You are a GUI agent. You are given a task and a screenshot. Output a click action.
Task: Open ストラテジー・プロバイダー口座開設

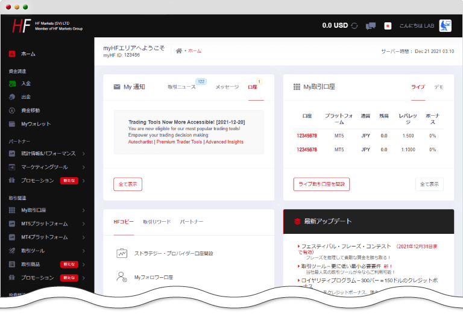(174, 254)
